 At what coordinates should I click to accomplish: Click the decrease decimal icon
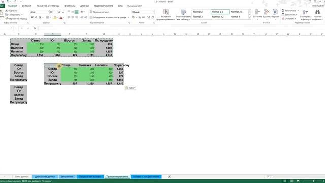click(x=153, y=17)
